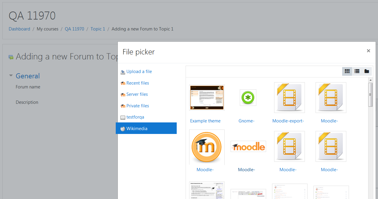378x199 pixels.
Task: Select the Wikimedia repository
Action: click(x=146, y=128)
